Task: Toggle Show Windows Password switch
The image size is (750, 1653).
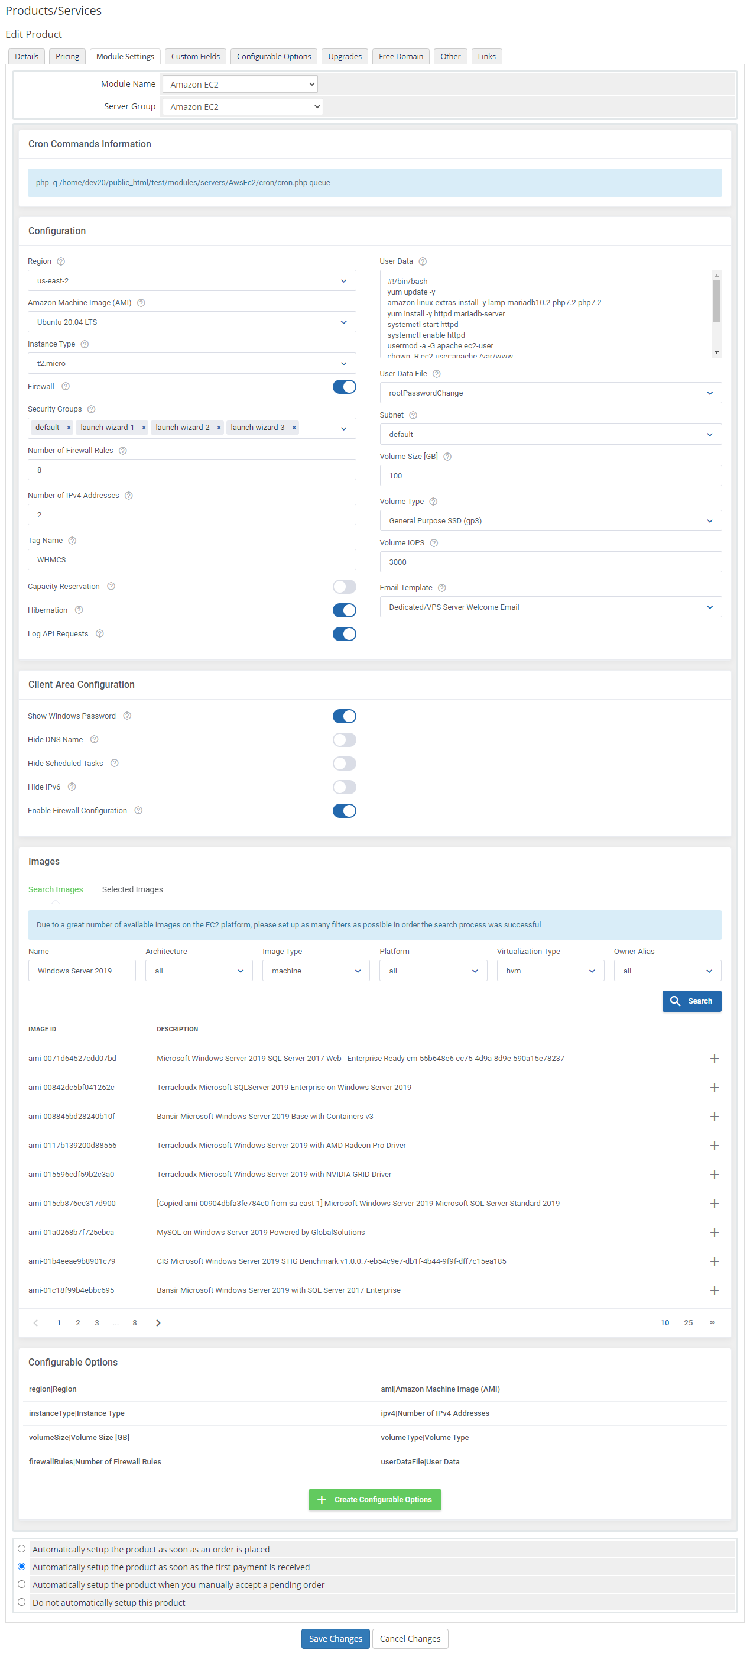Action: tap(344, 716)
